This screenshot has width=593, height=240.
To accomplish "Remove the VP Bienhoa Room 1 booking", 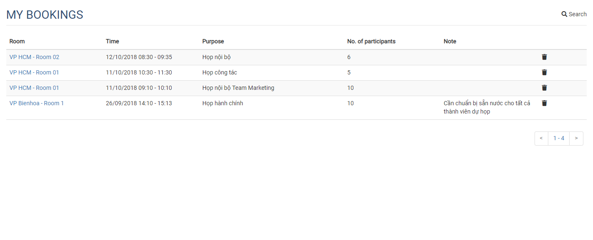I will pos(544,103).
